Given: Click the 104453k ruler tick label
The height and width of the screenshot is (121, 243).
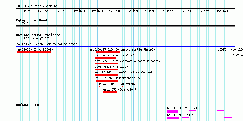Looking at the screenshot, I should click(x=97, y=11).
